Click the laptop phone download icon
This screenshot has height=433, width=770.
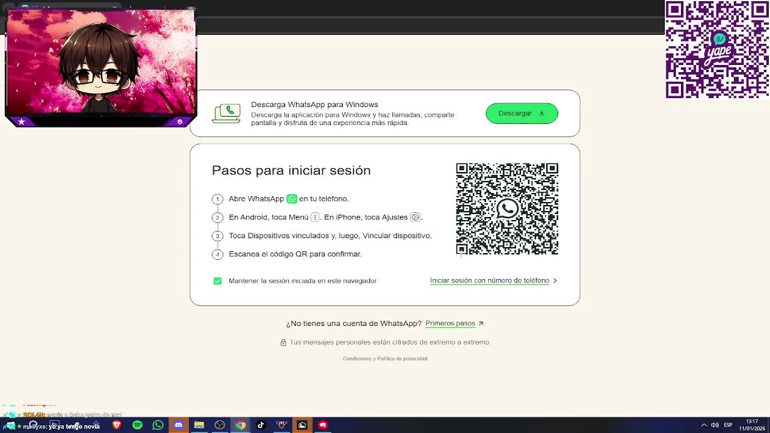[226, 113]
